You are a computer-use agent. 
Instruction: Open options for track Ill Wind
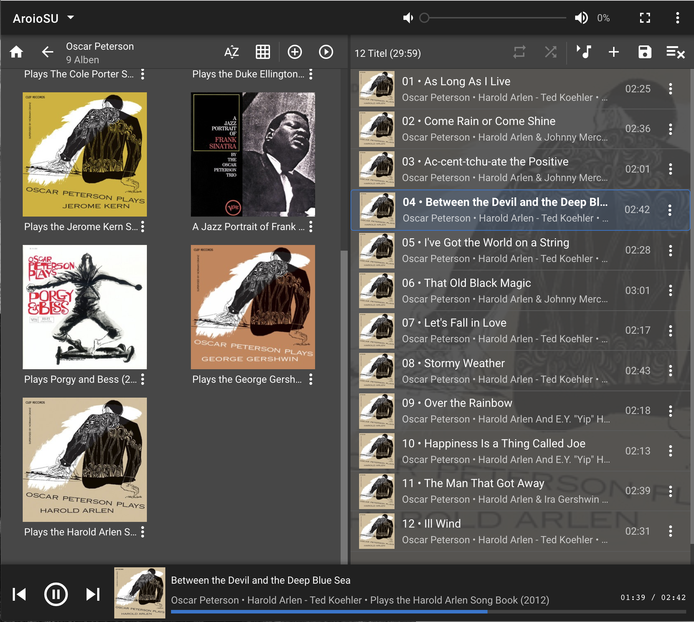pos(670,531)
